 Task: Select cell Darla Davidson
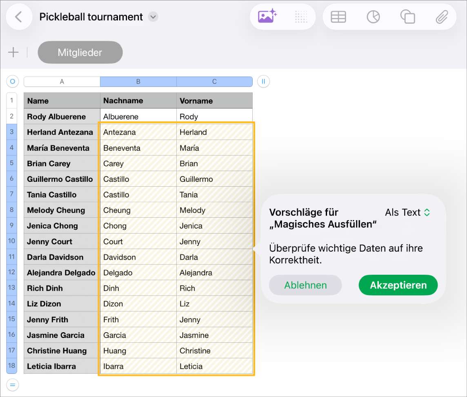click(62, 257)
